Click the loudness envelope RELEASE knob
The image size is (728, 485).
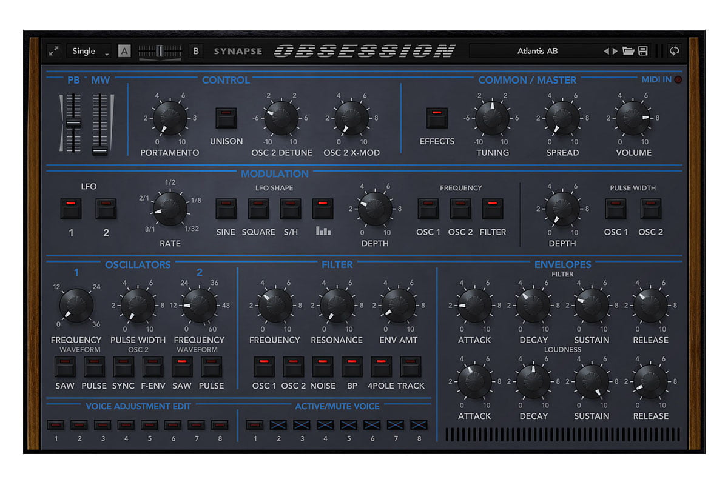[x=650, y=382]
